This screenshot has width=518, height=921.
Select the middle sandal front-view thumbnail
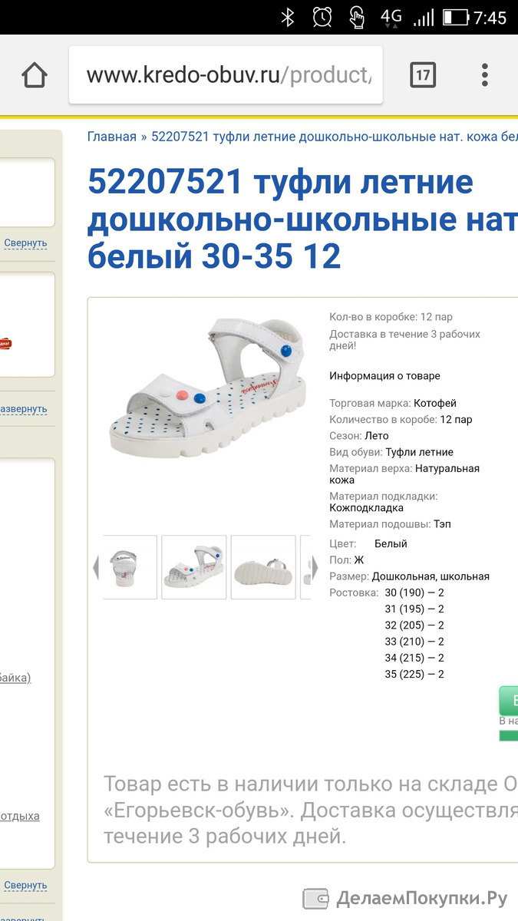click(x=194, y=567)
